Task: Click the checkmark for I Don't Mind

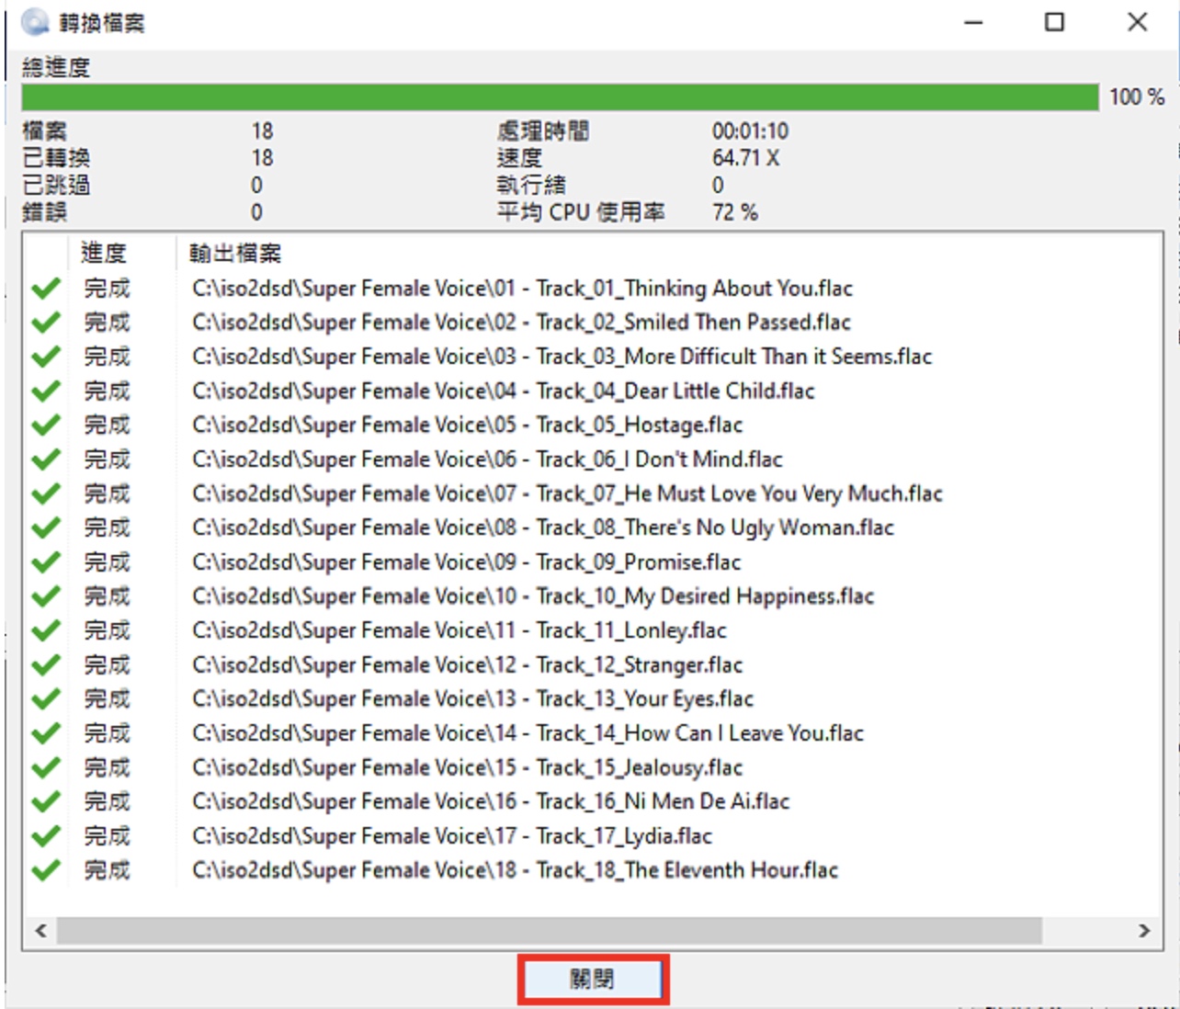Action: click(x=46, y=459)
